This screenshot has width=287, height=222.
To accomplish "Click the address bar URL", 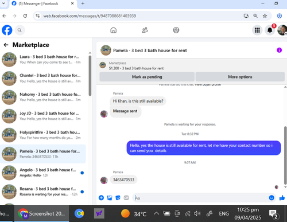I will 90,16.
